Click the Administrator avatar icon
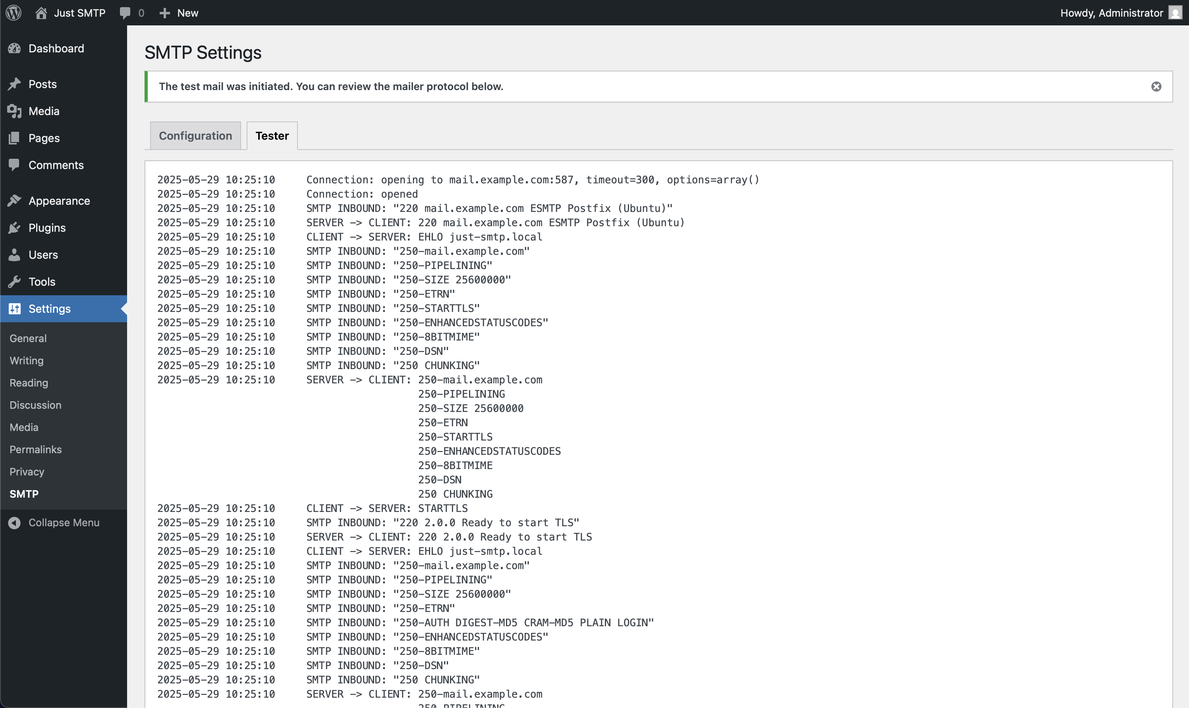Image resolution: width=1189 pixels, height=708 pixels. pos(1175,13)
